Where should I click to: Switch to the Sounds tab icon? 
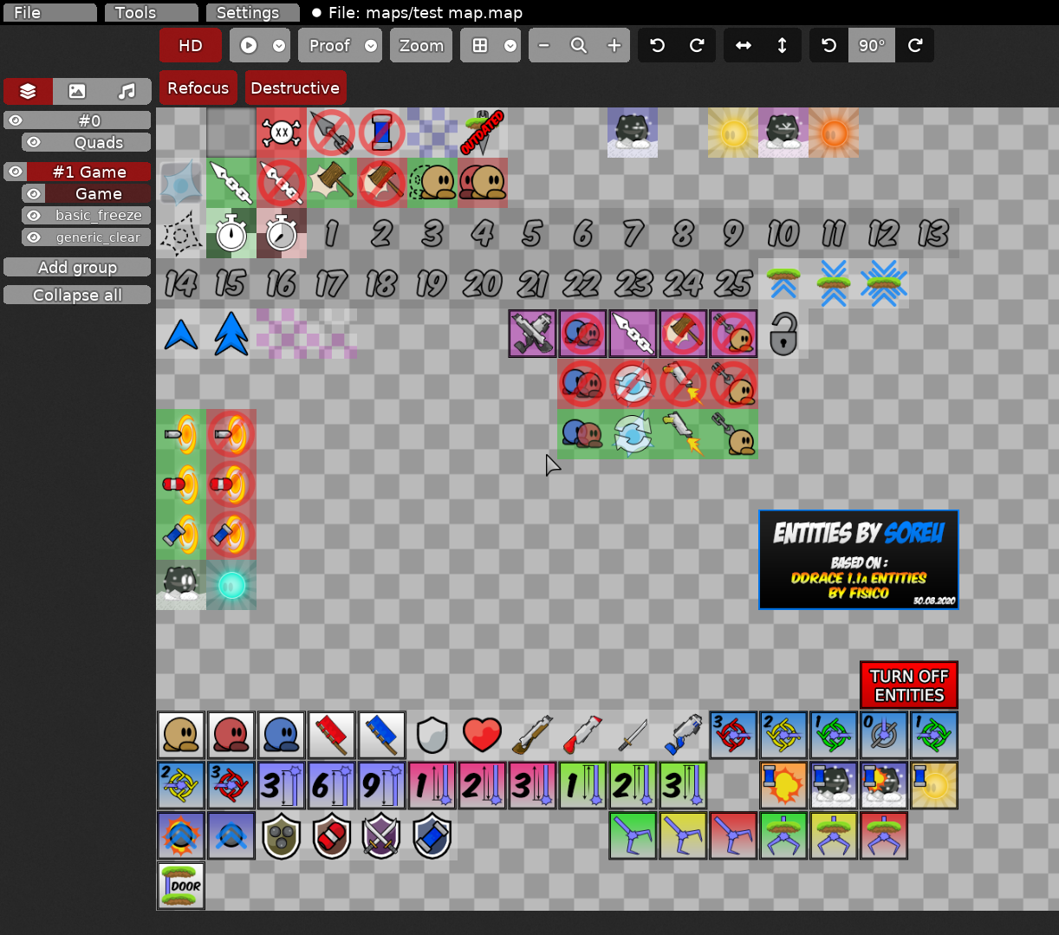pos(127,91)
